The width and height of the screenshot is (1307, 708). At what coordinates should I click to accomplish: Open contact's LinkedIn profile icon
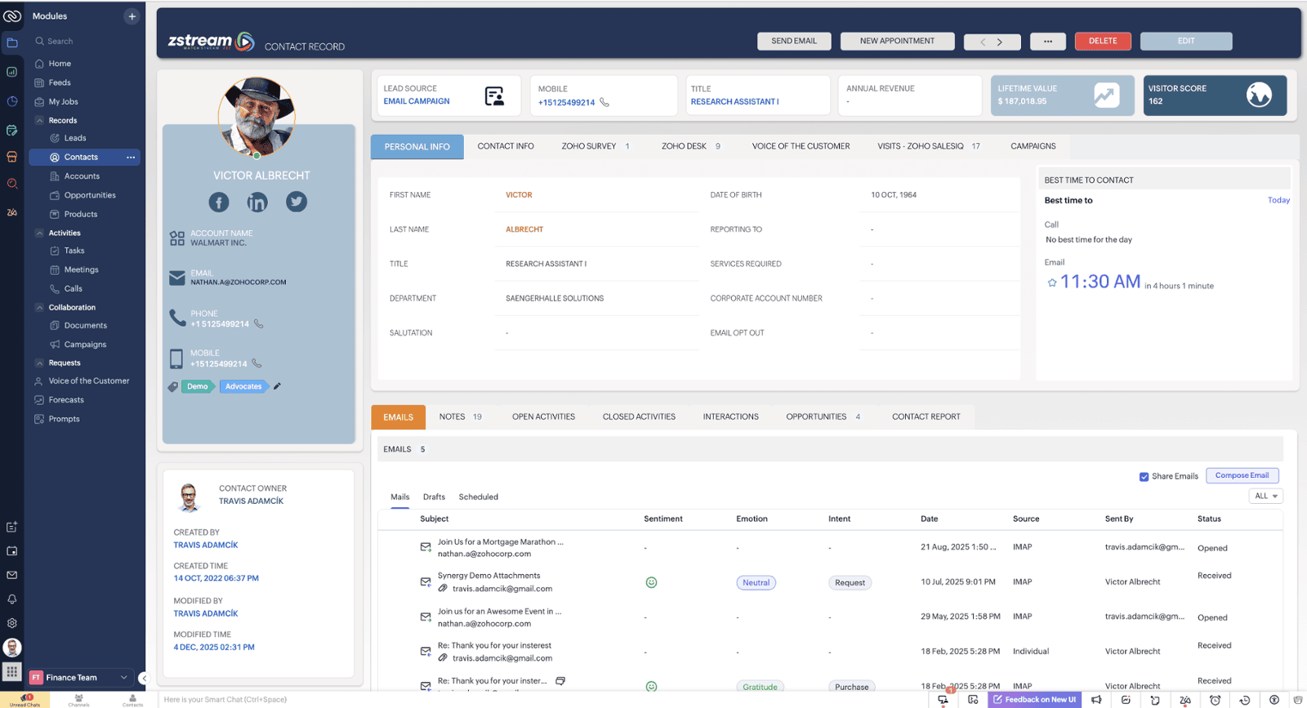click(x=257, y=202)
